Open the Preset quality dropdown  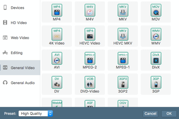pyautogui.click(x=35, y=114)
